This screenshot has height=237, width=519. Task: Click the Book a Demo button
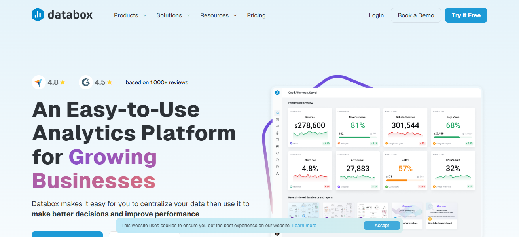[416, 15]
